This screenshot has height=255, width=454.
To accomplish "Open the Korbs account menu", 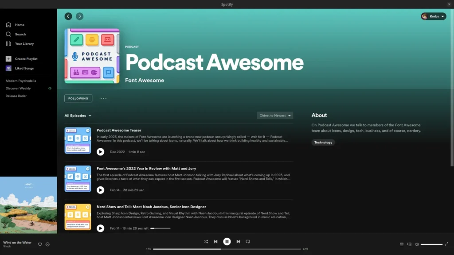I will [x=433, y=16].
